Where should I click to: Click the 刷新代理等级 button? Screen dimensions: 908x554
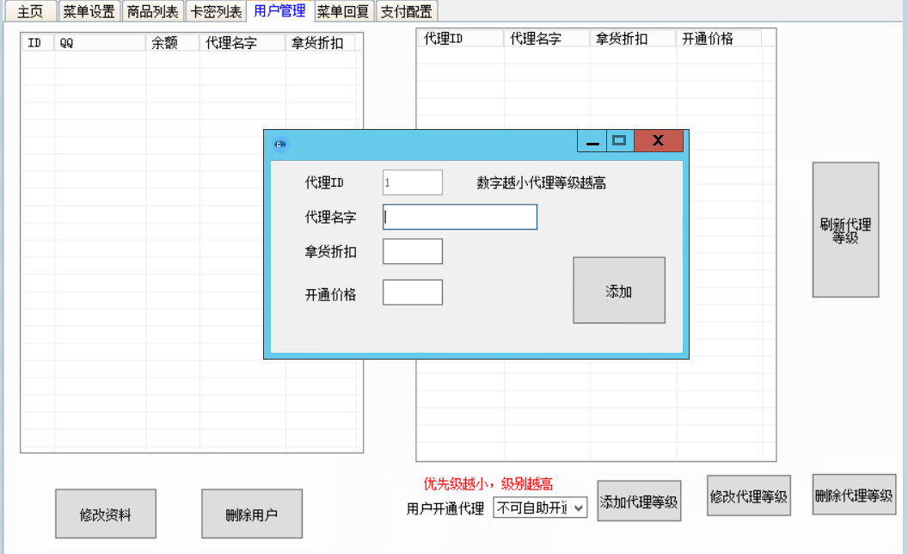845,230
